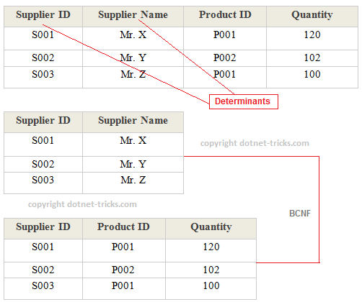Select P002 cell in top table

click(x=225, y=58)
